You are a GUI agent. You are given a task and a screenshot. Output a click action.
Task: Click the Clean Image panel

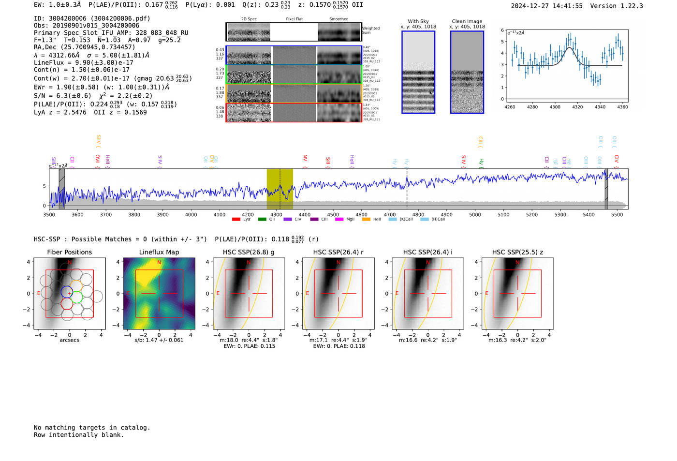tap(467, 72)
